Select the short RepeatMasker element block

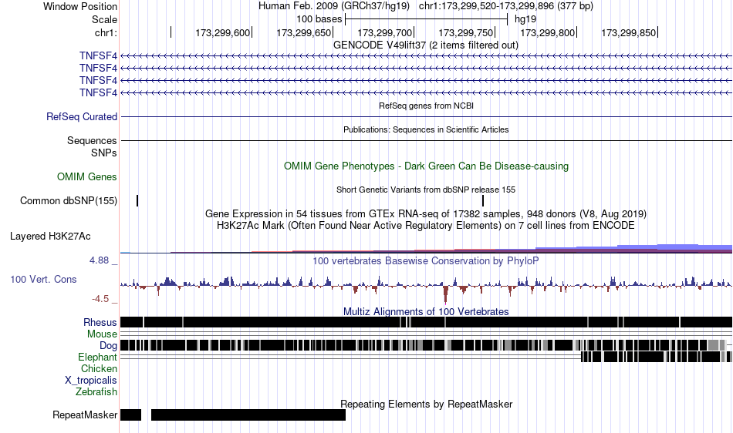tap(131, 415)
